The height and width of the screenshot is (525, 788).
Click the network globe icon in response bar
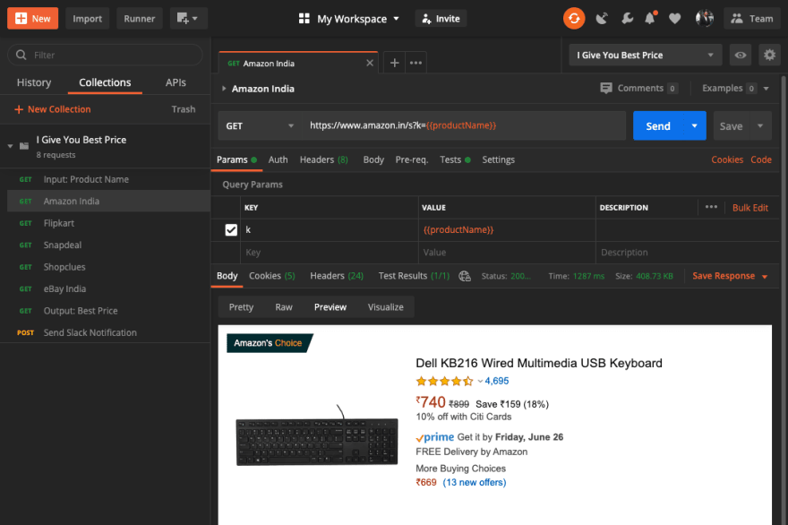[x=465, y=276]
